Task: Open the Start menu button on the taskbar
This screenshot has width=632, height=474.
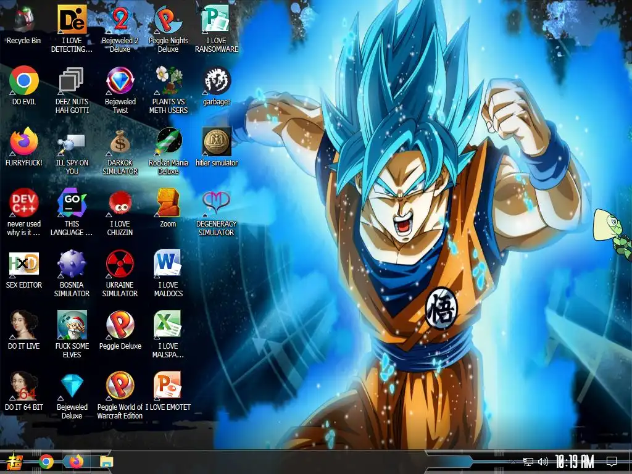Action: [x=15, y=462]
